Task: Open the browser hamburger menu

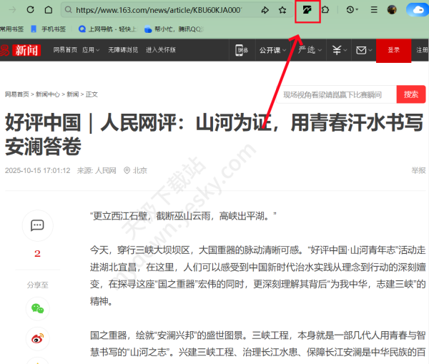Action: [374, 11]
